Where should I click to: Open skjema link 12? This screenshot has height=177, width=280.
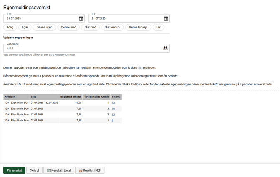pyautogui.click(x=113, y=103)
